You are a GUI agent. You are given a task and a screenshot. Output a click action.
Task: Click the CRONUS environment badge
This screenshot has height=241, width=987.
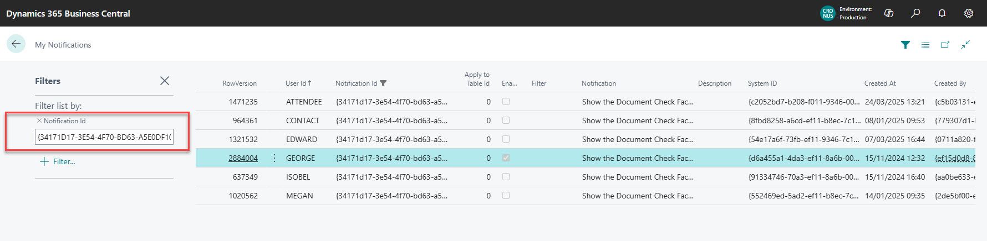pyautogui.click(x=828, y=13)
